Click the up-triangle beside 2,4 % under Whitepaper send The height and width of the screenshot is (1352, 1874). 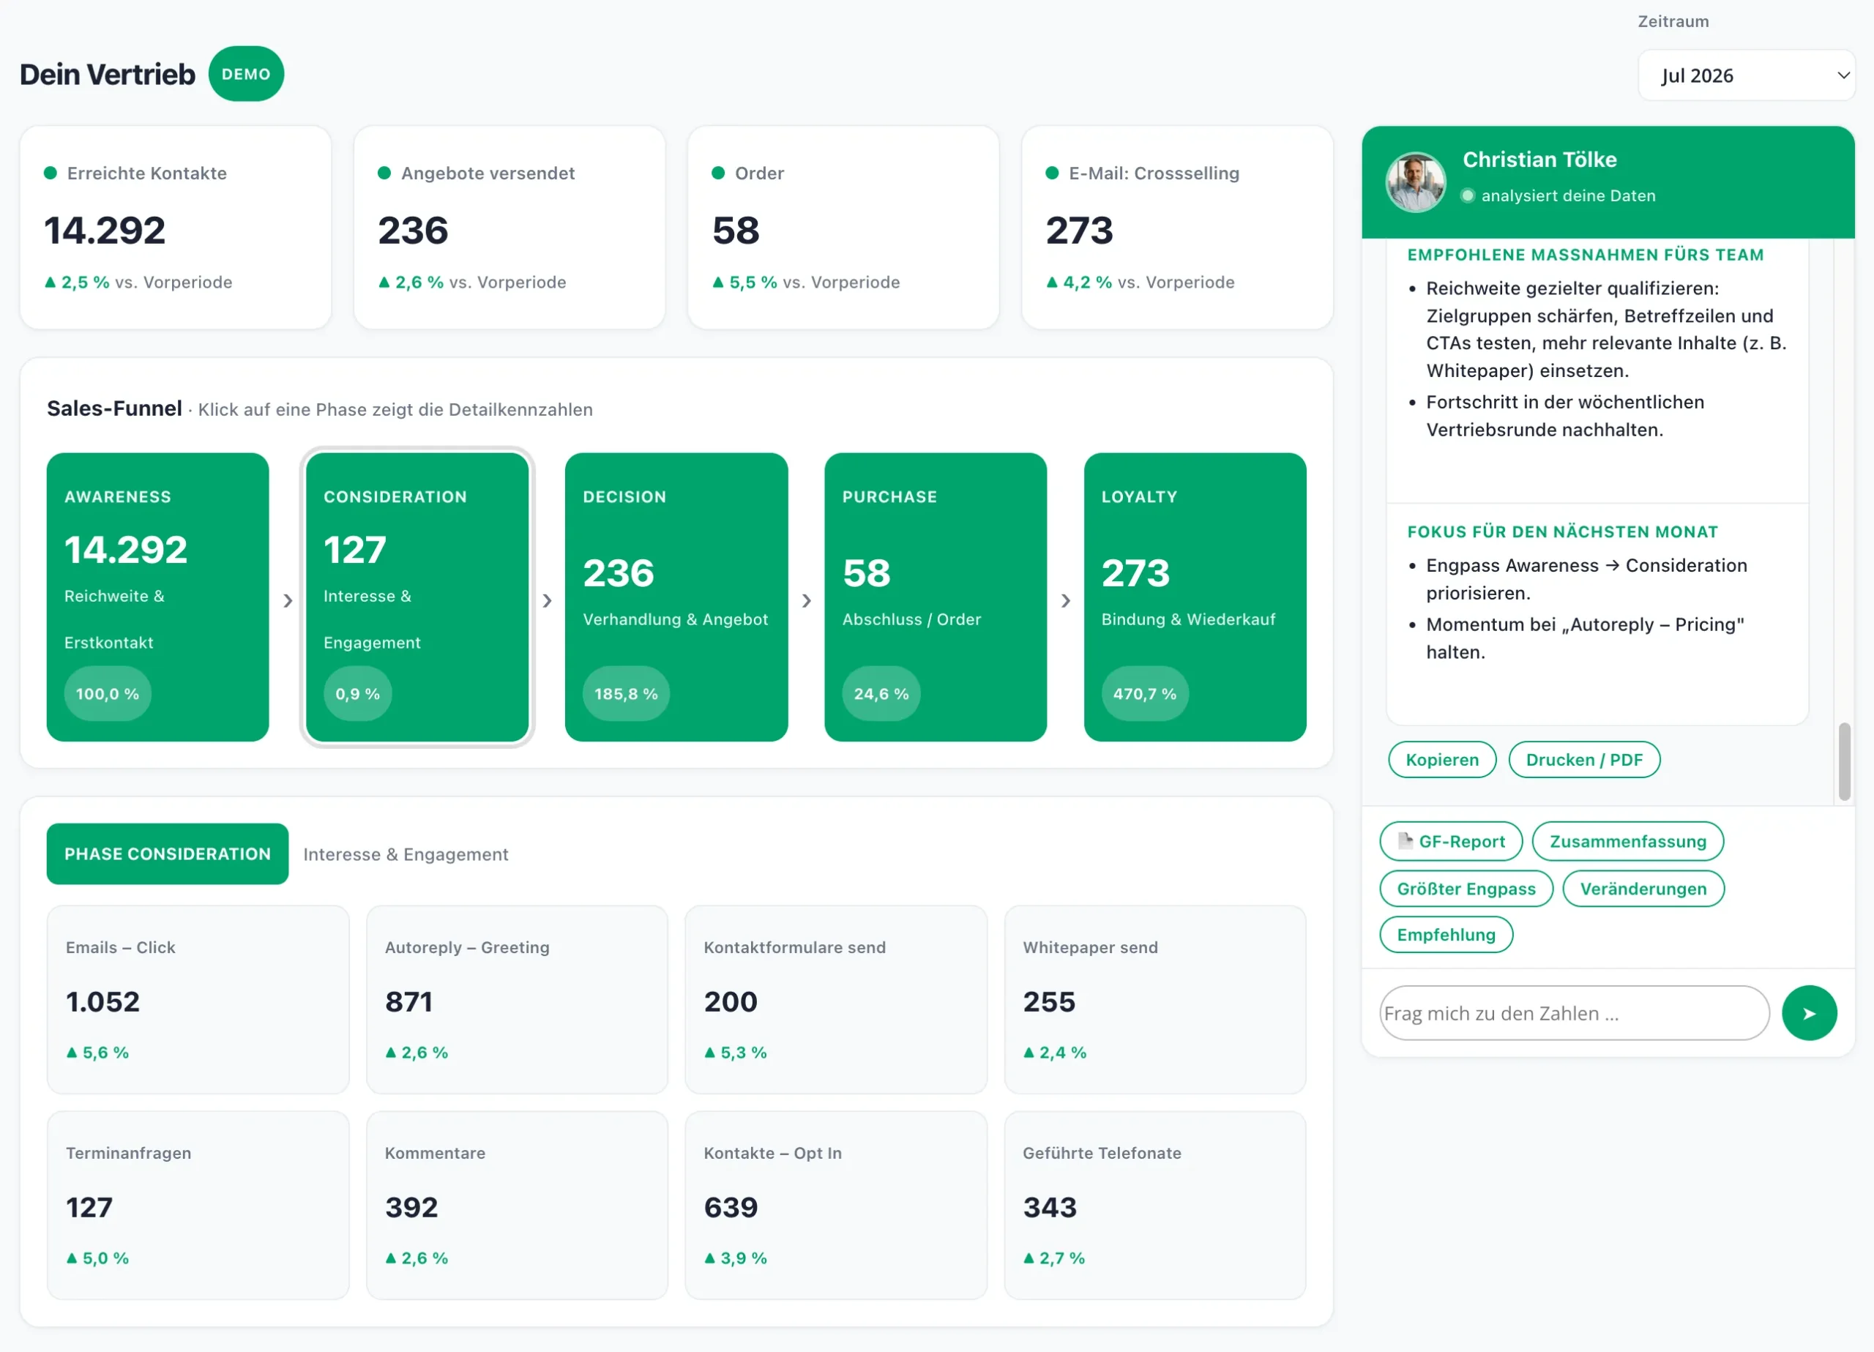(1029, 1053)
